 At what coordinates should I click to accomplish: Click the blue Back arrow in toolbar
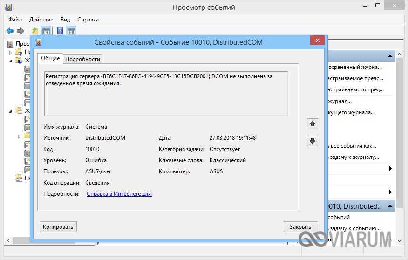(10, 31)
